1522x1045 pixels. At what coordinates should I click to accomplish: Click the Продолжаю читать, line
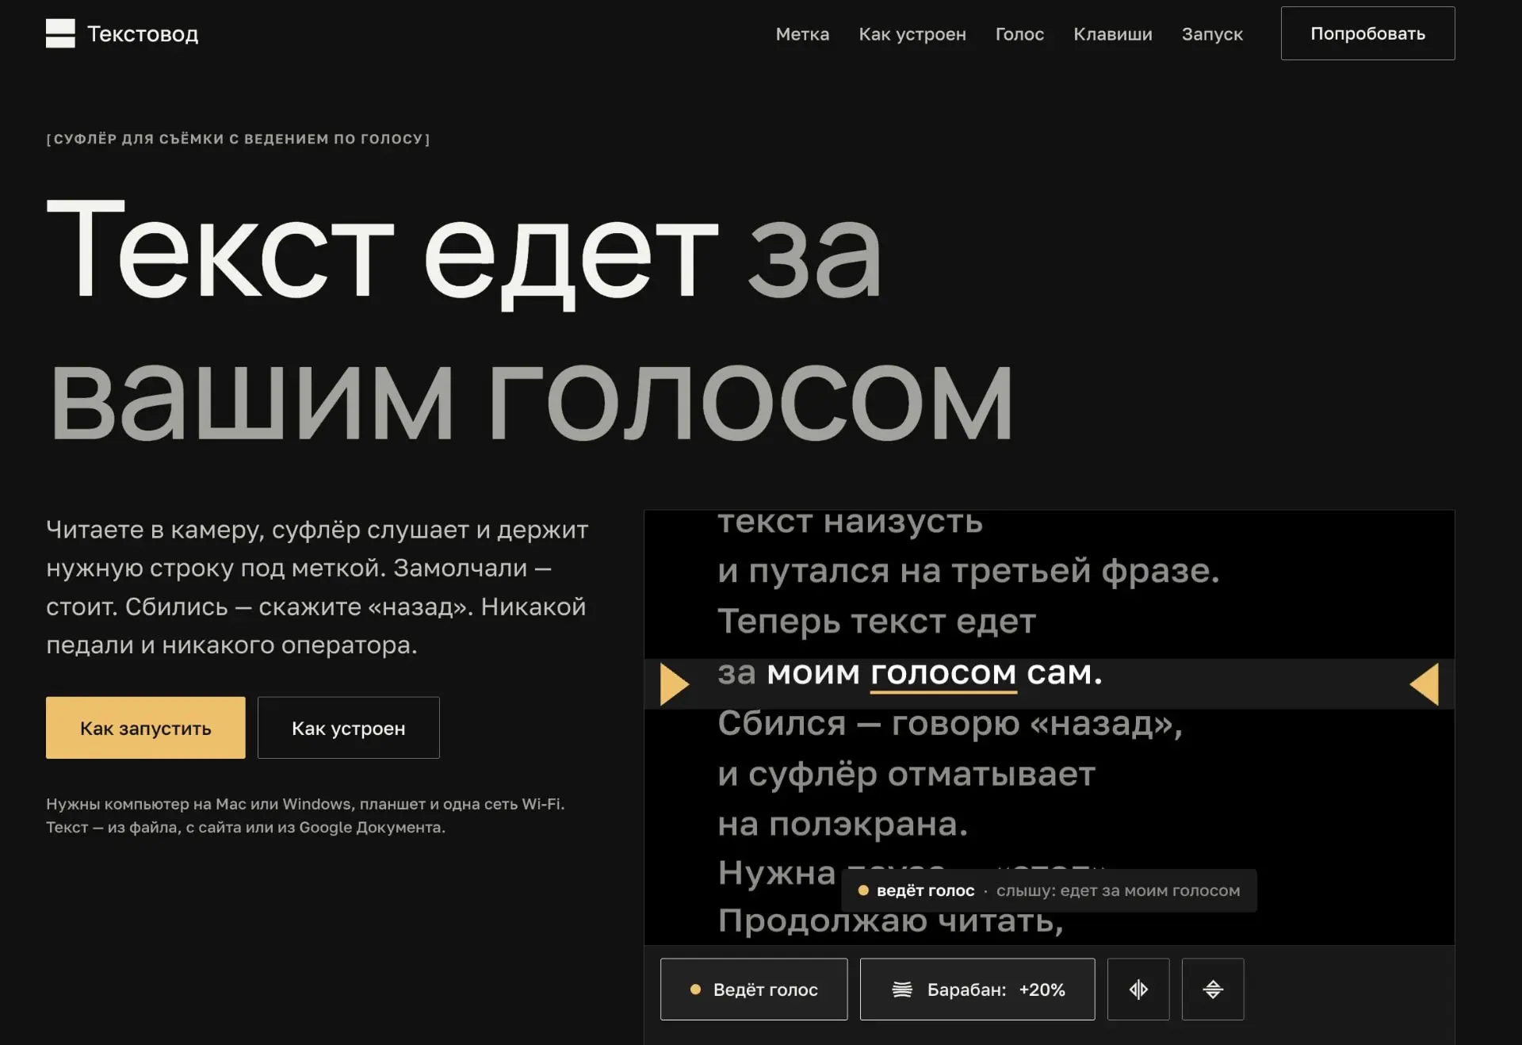pos(890,921)
